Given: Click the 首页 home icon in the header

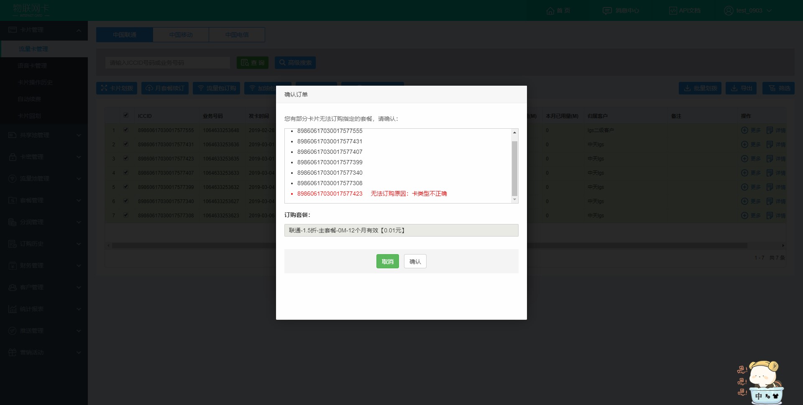Looking at the screenshot, I should 550,10.
